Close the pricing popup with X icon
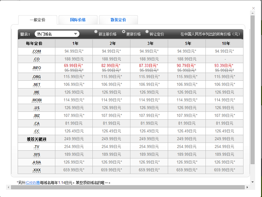This screenshot has width=262, height=197. [253, 8]
